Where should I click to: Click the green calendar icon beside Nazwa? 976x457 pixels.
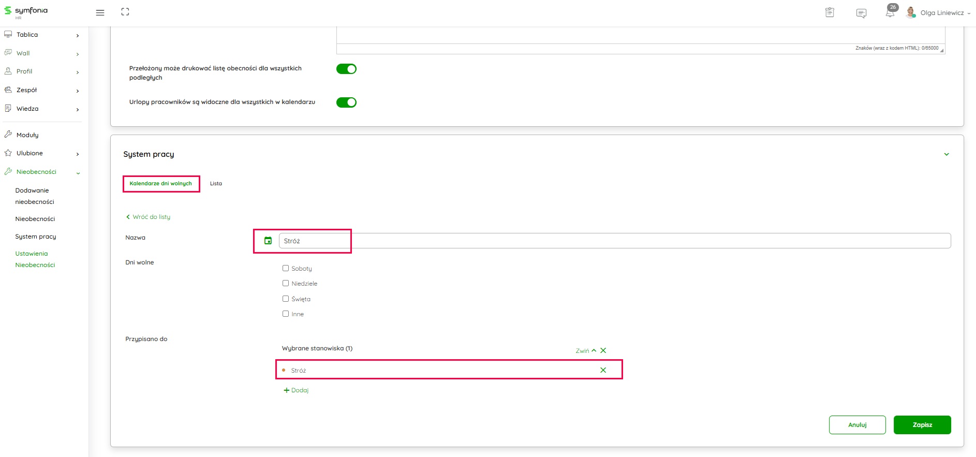point(268,241)
